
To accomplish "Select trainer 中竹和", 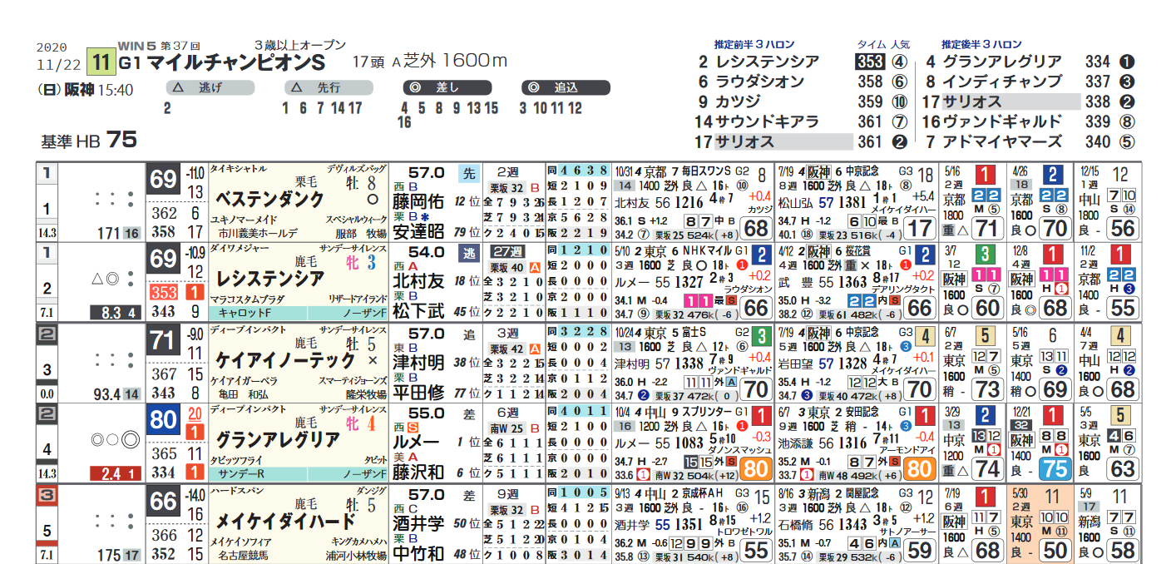I will [x=419, y=553].
